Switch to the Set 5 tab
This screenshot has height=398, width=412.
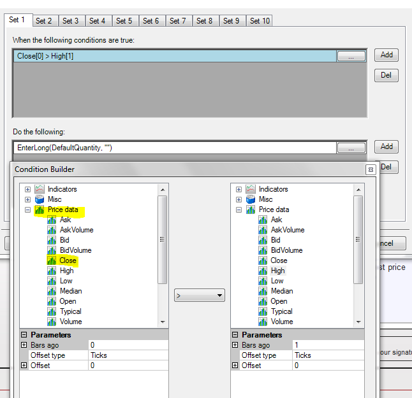pos(124,21)
